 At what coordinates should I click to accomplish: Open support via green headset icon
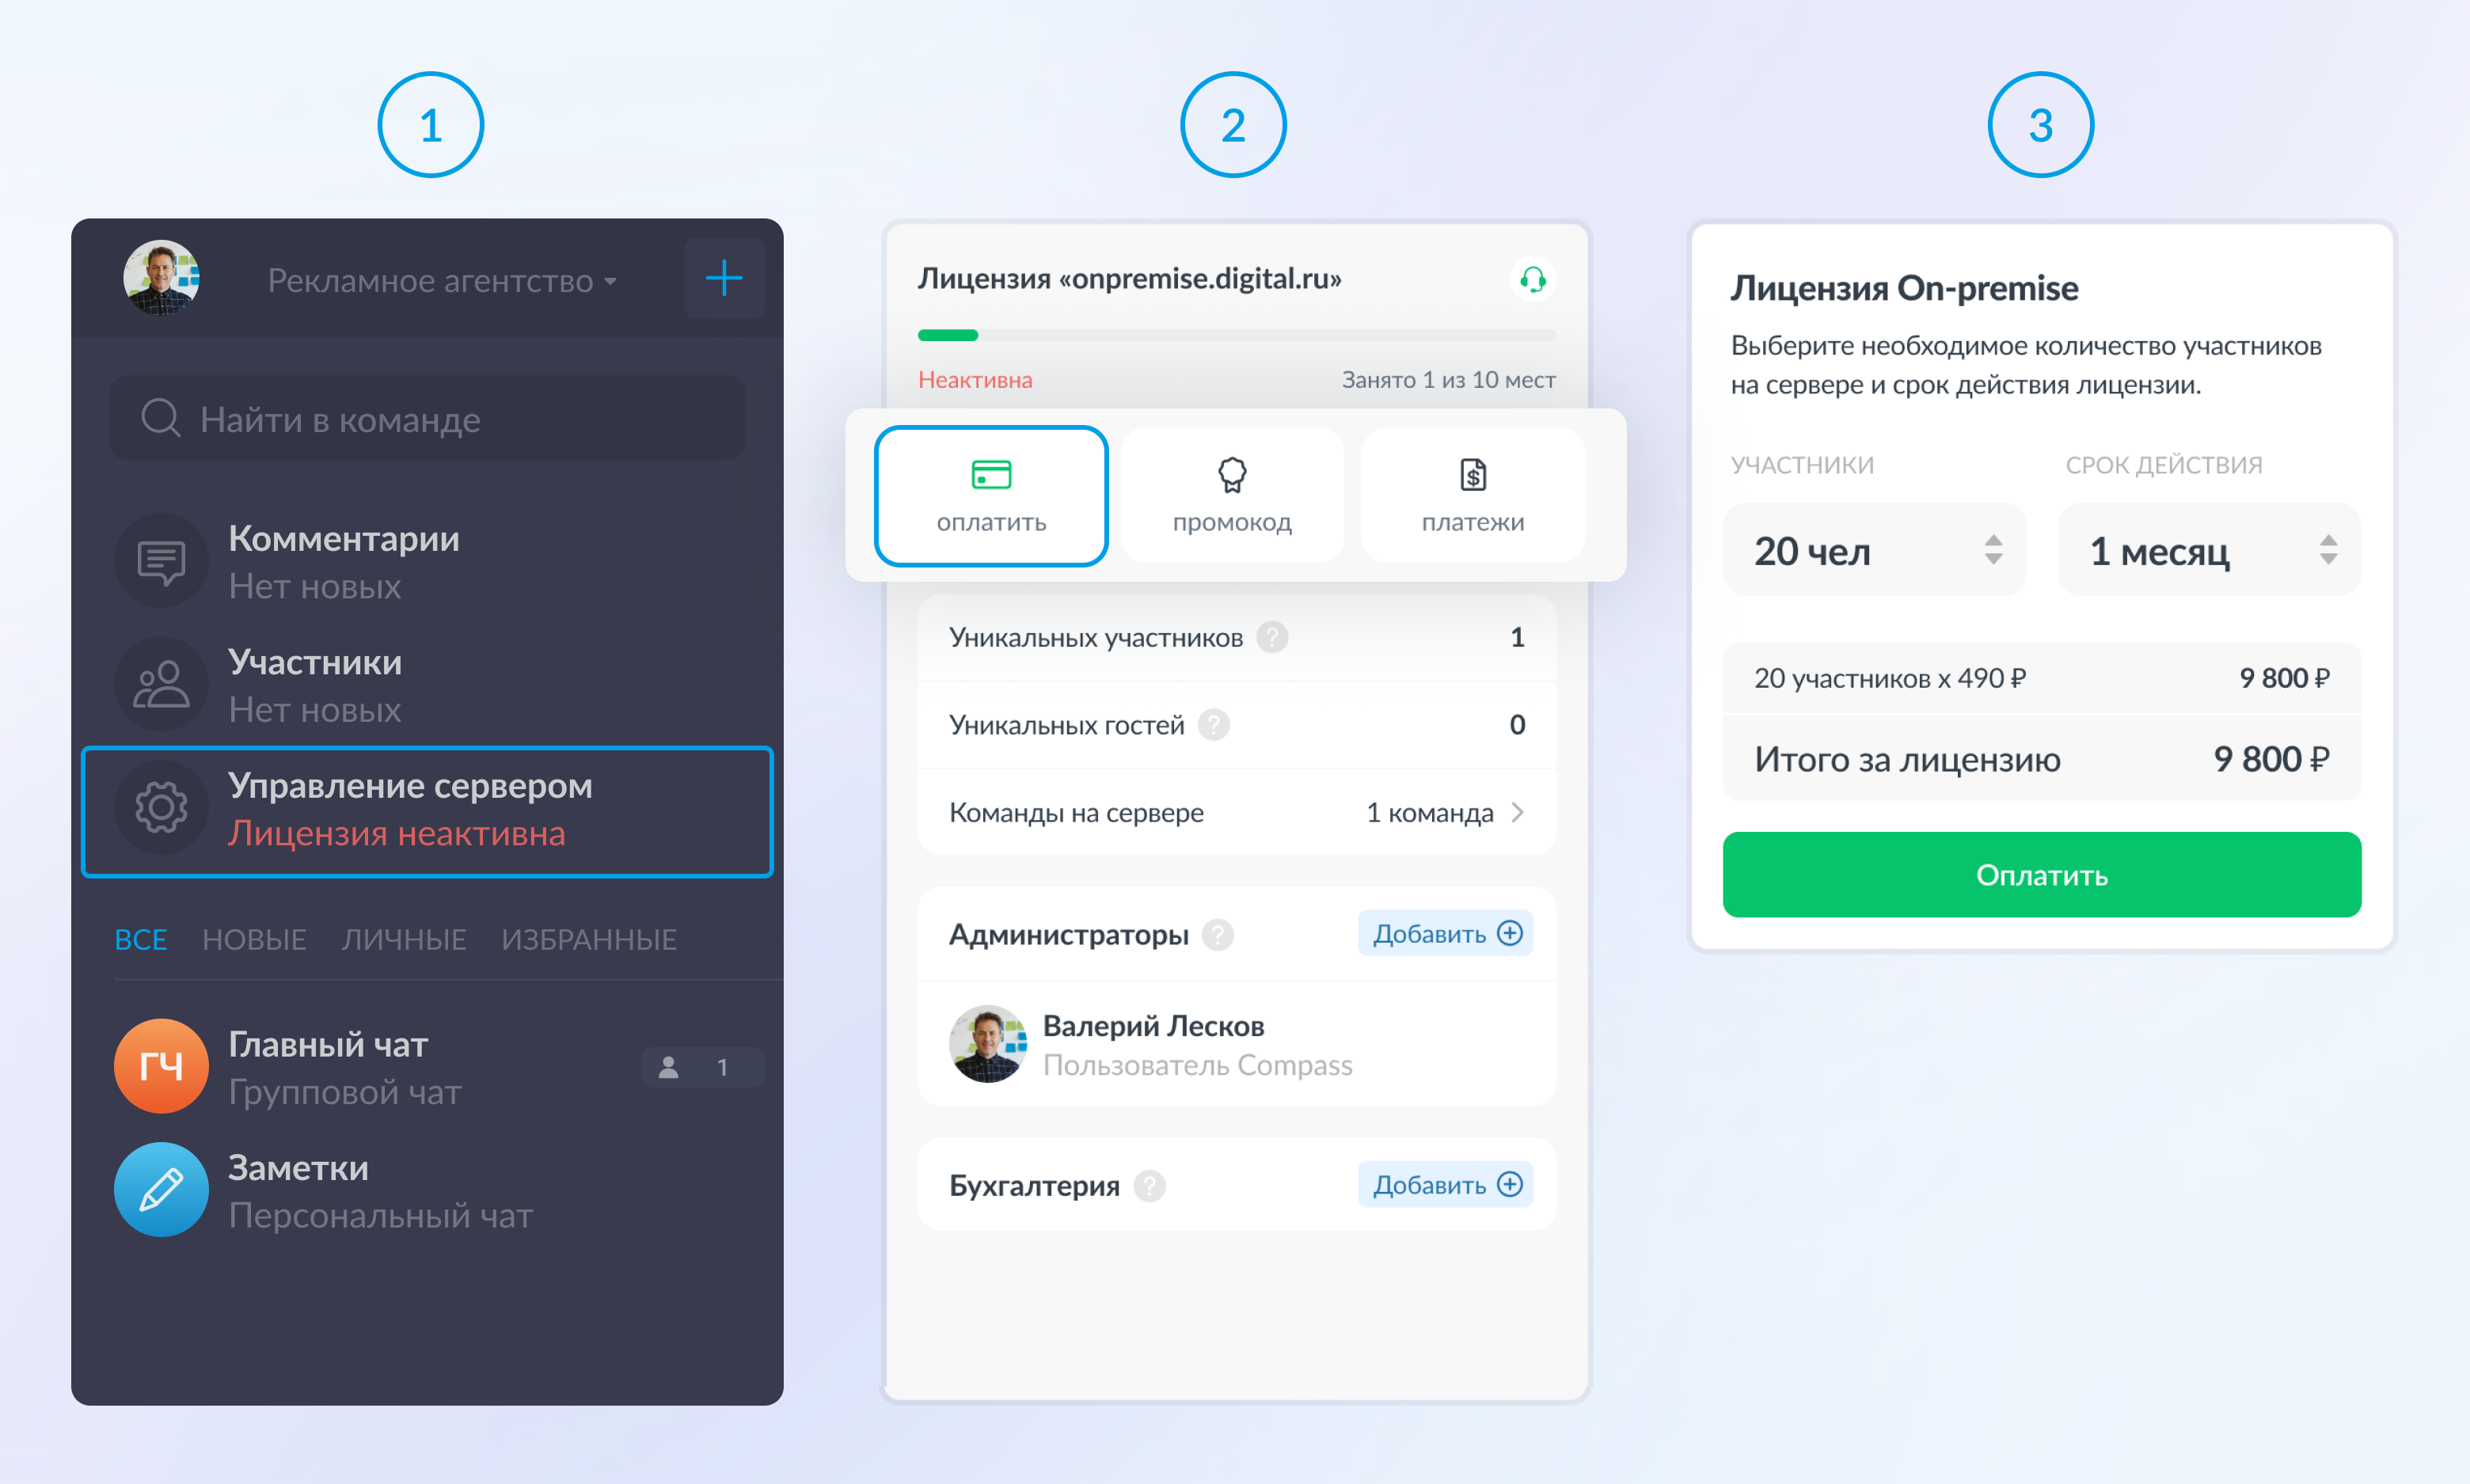1532,279
